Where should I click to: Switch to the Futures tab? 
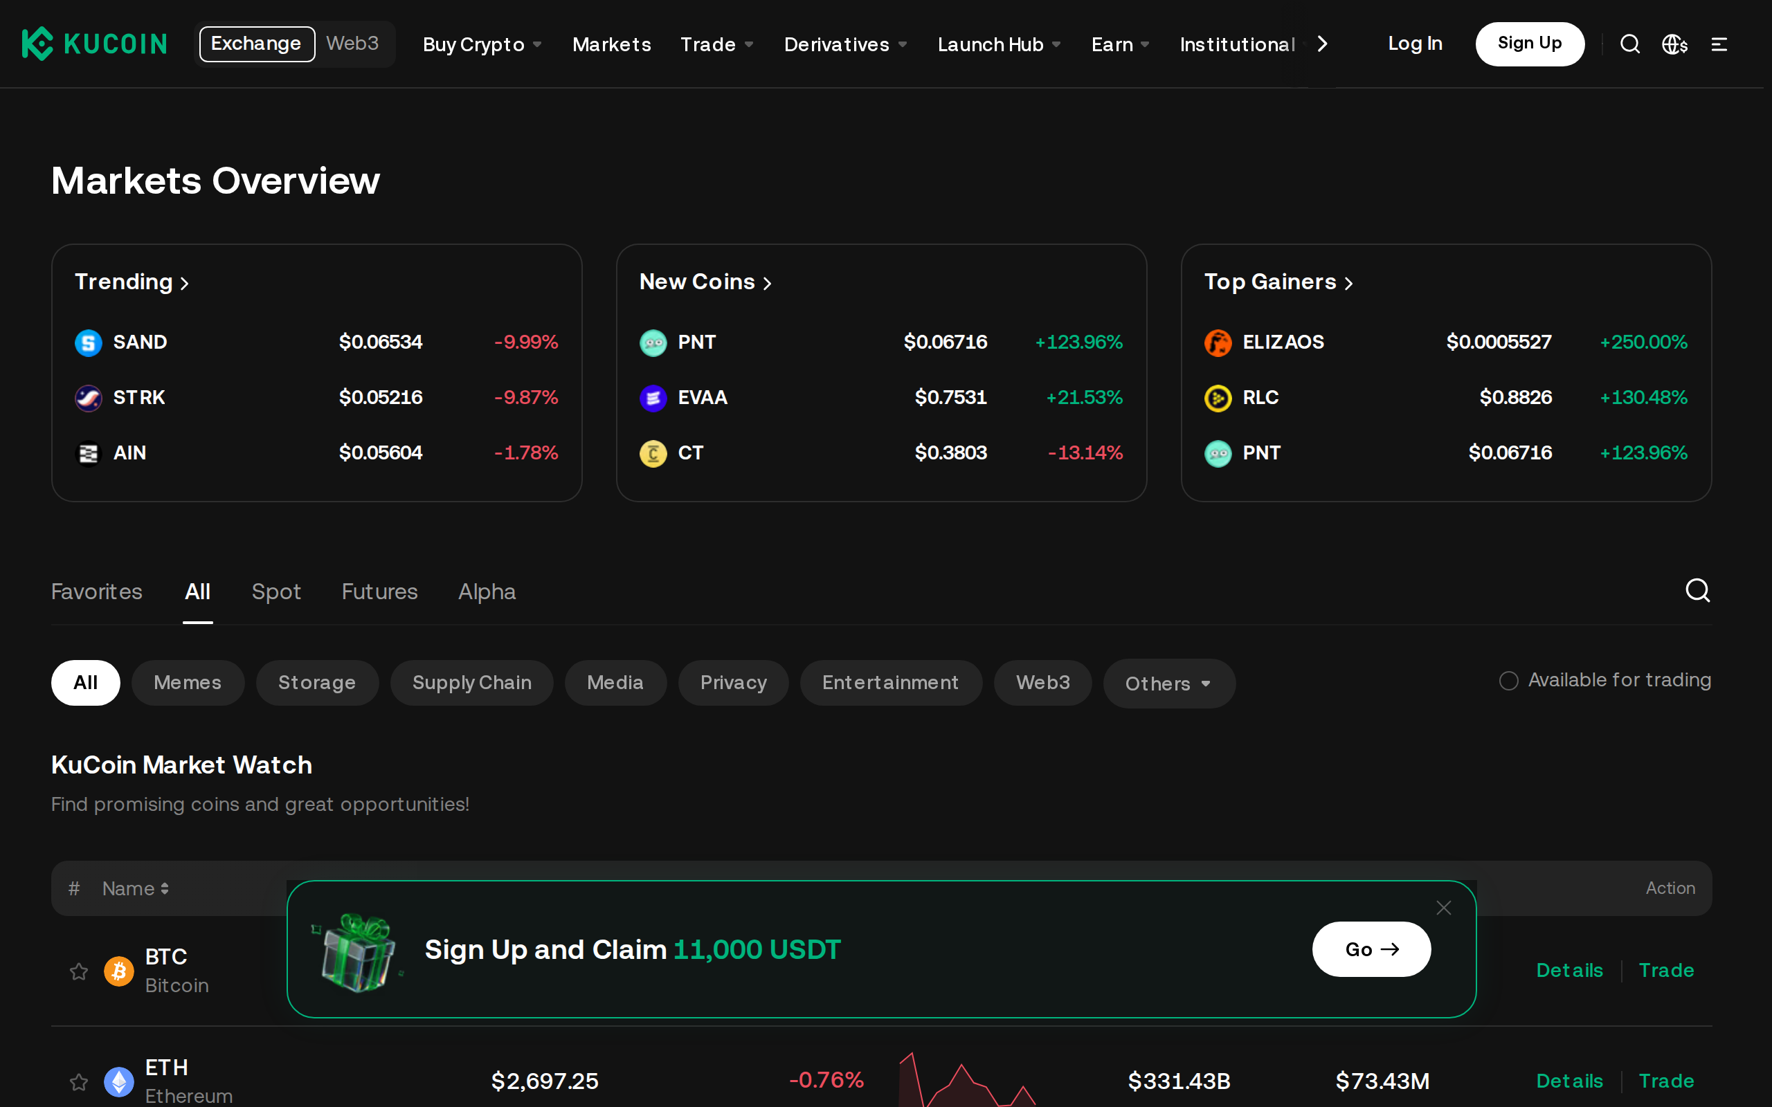click(x=379, y=592)
